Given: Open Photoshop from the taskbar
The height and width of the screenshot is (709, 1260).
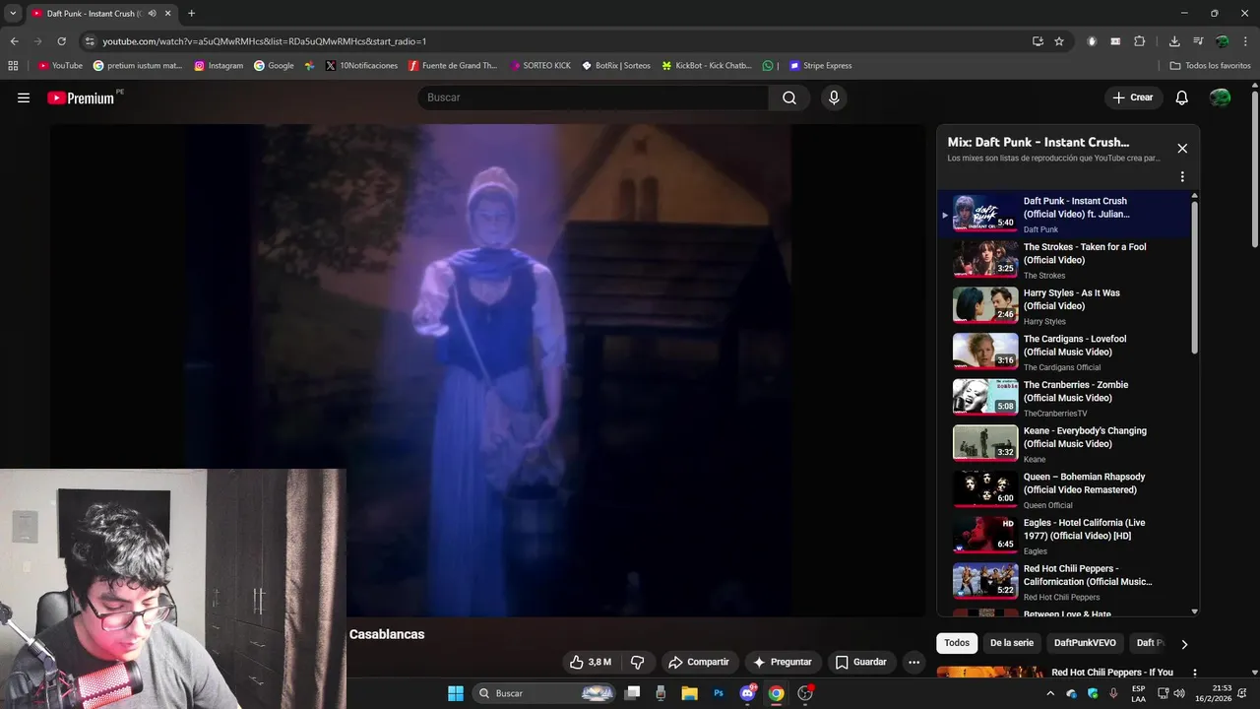Looking at the screenshot, I should click(719, 693).
